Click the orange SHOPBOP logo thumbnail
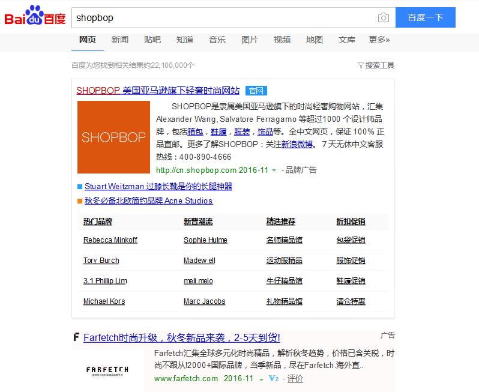This screenshot has width=479, height=392. [x=113, y=137]
